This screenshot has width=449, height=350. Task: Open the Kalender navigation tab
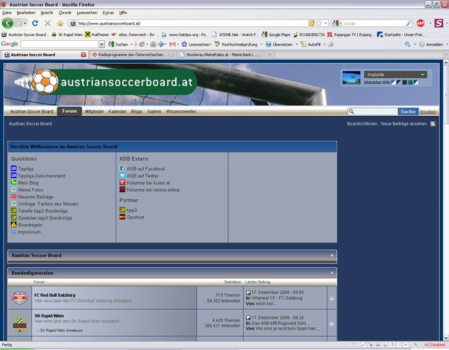118,112
